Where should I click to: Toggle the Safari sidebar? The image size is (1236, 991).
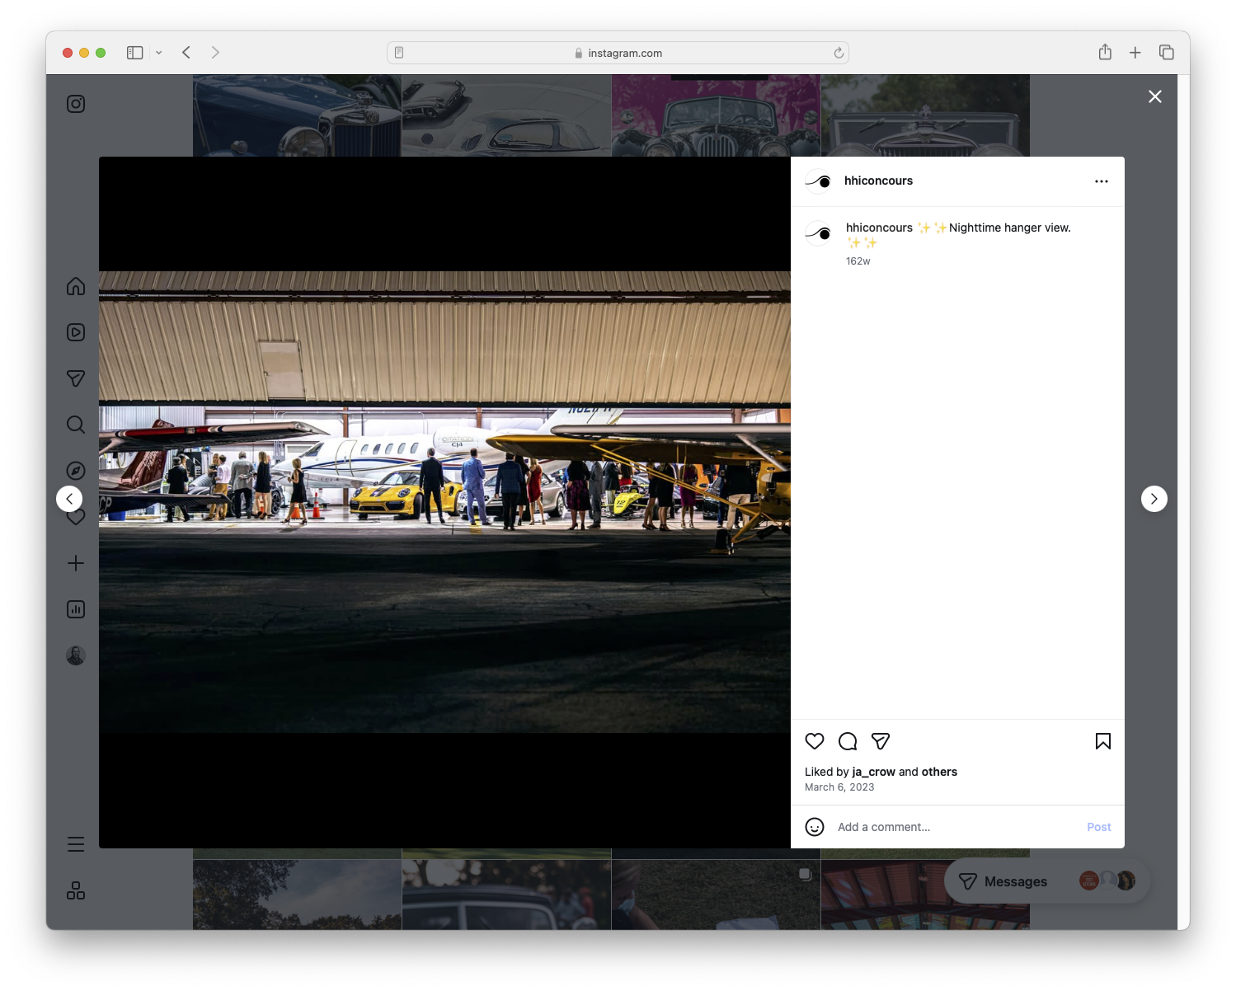tap(133, 52)
